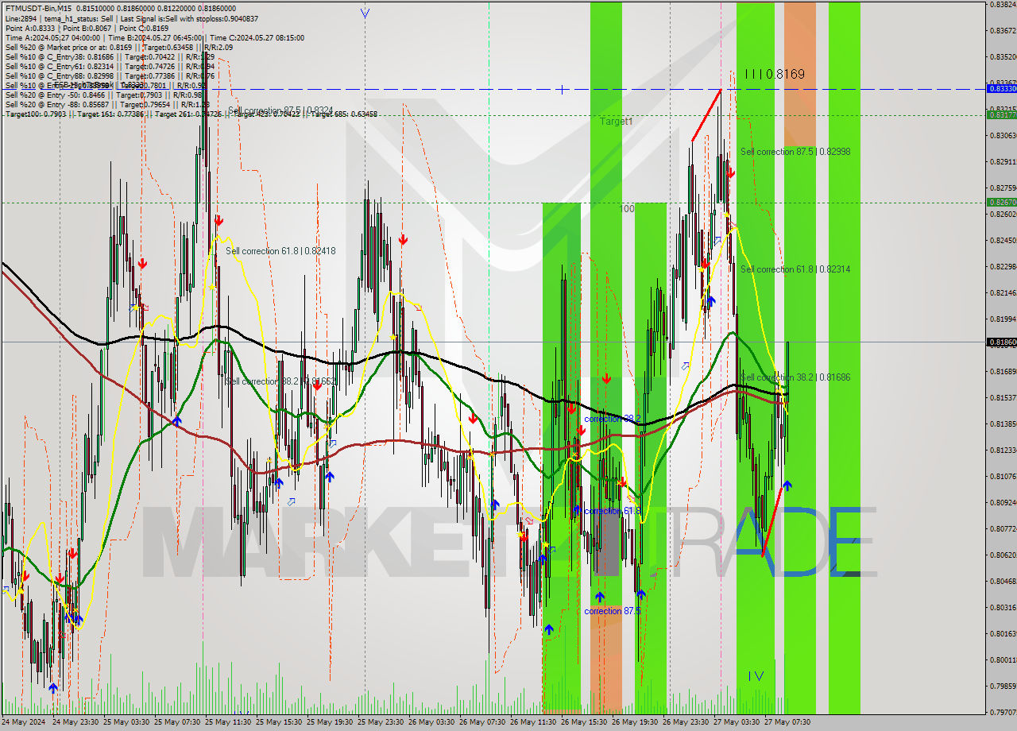Click the black 0.81860 current price tag
Viewport: 1017px width, 731px height.
[1001, 342]
